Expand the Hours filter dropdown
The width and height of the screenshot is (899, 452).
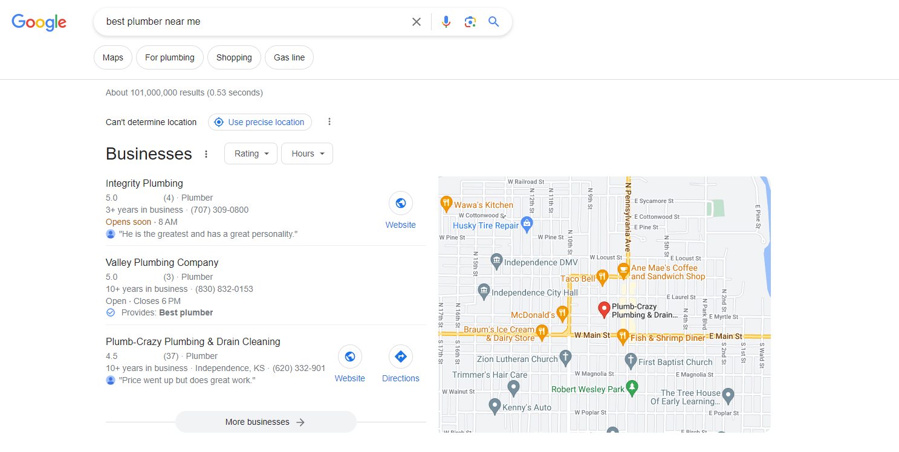tap(307, 153)
